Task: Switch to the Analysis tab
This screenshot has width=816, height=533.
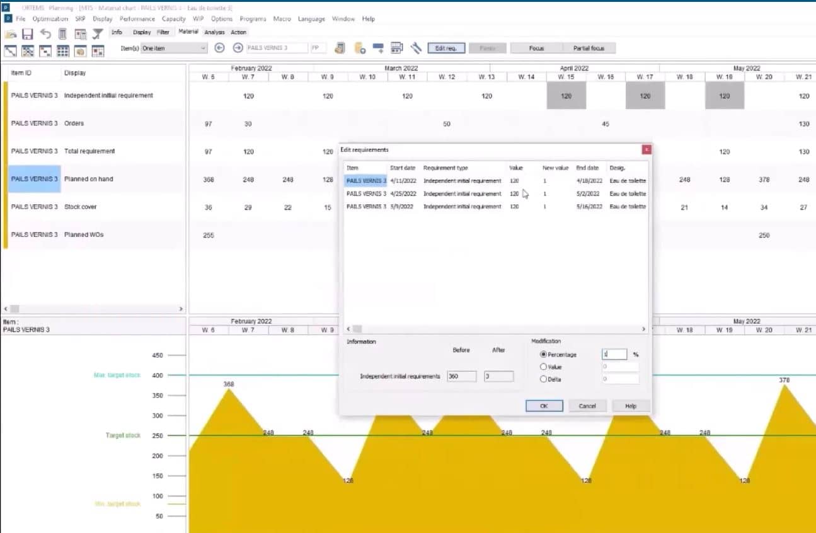Action: (215, 32)
